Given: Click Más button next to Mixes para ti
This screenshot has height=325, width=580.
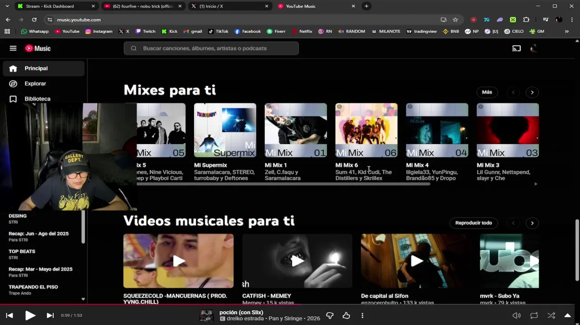Looking at the screenshot, I should pos(487,92).
